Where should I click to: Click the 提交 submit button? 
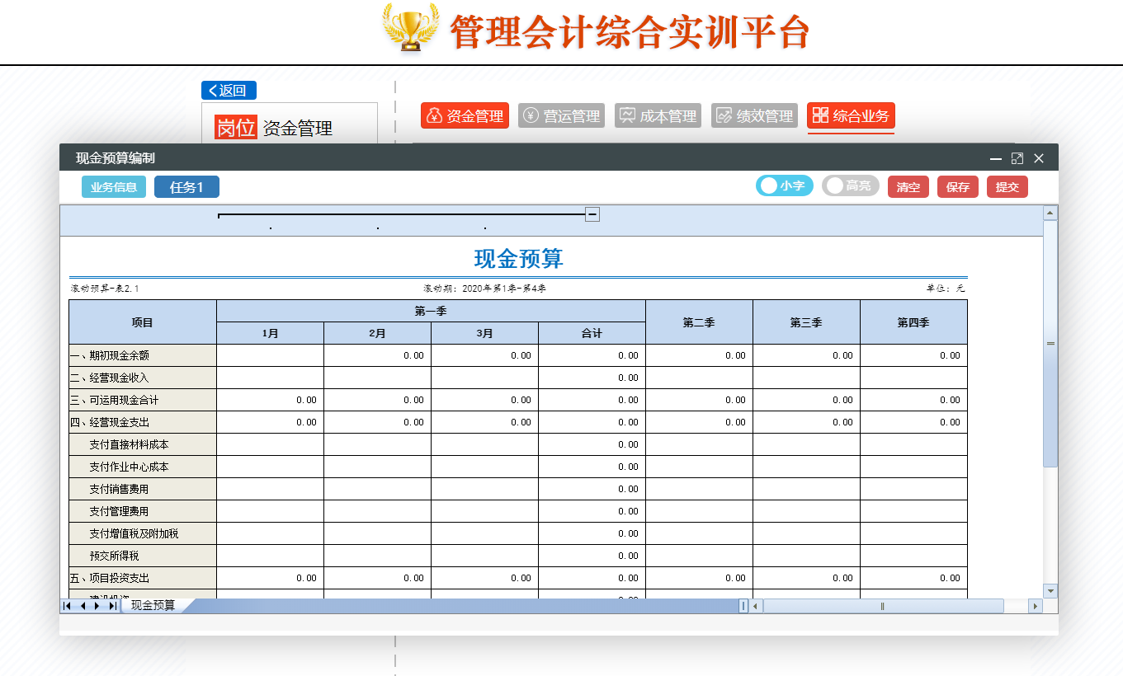[x=1007, y=187]
